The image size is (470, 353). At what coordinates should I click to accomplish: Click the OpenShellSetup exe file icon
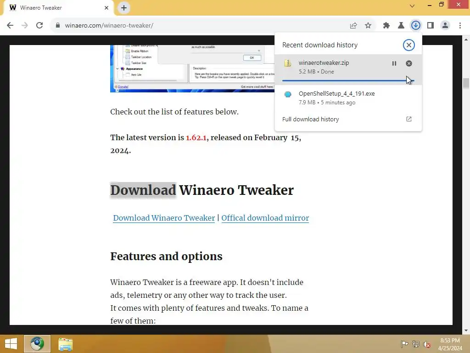[x=288, y=94]
